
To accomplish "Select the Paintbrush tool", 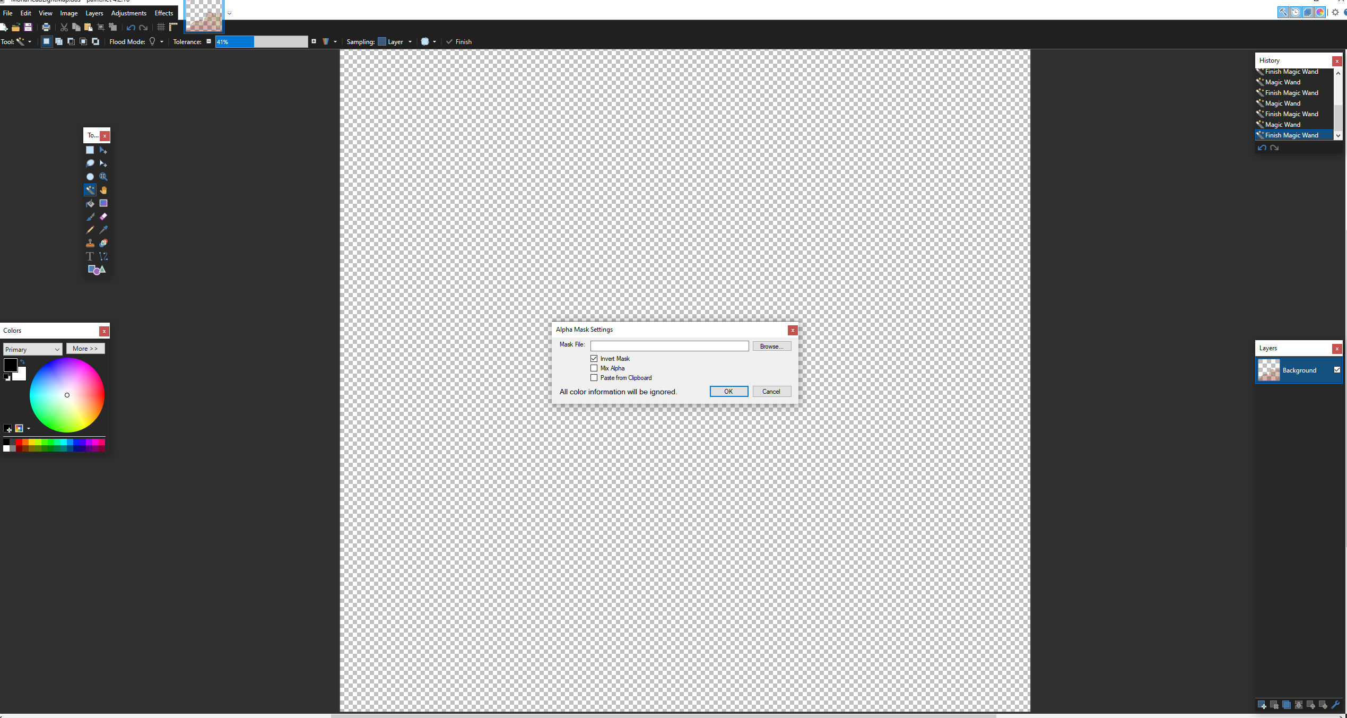I will point(90,217).
